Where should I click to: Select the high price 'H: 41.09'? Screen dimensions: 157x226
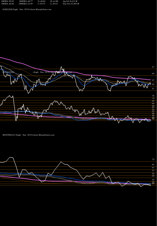pyautogui.click(x=54, y=1)
